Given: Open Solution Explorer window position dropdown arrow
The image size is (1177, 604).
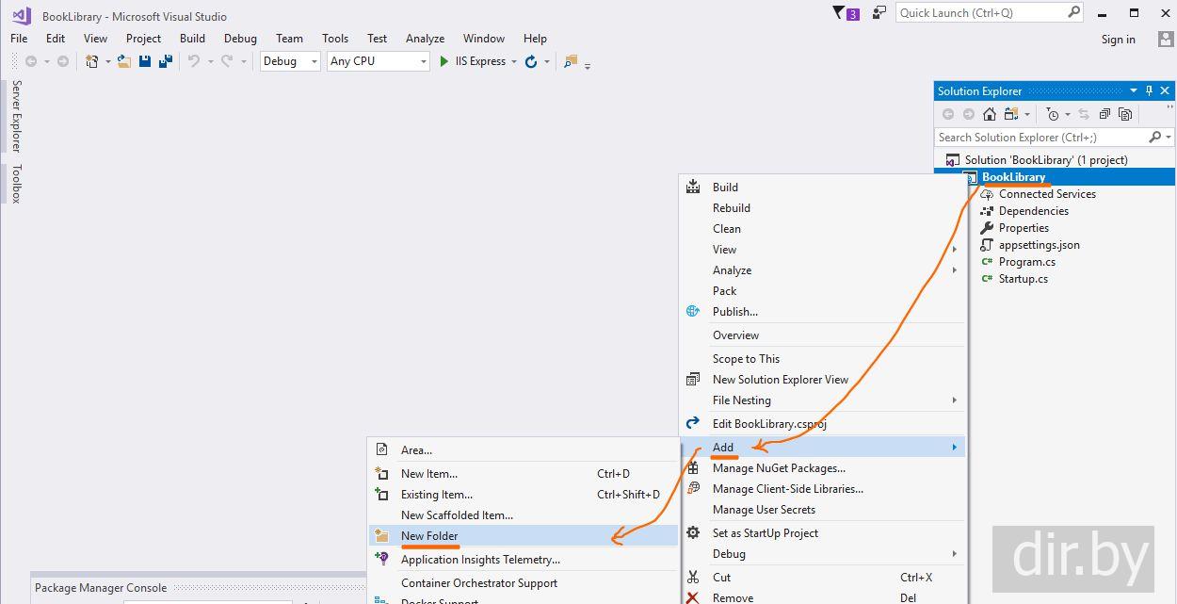Looking at the screenshot, I should pos(1133,91).
